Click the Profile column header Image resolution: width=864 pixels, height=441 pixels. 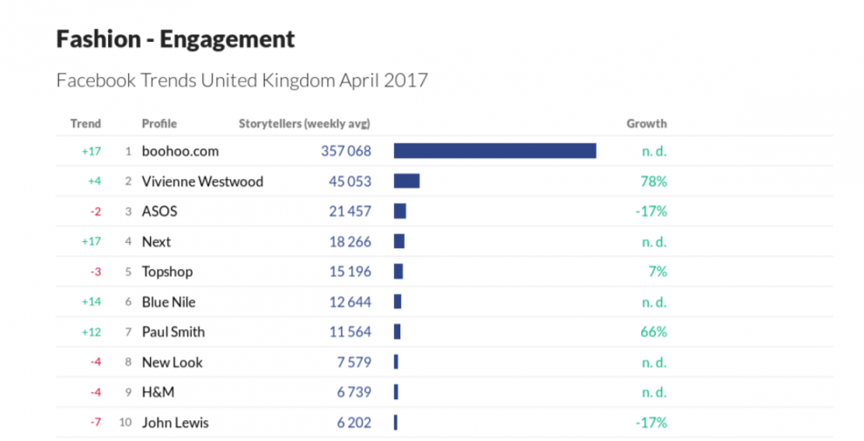click(x=159, y=124)
